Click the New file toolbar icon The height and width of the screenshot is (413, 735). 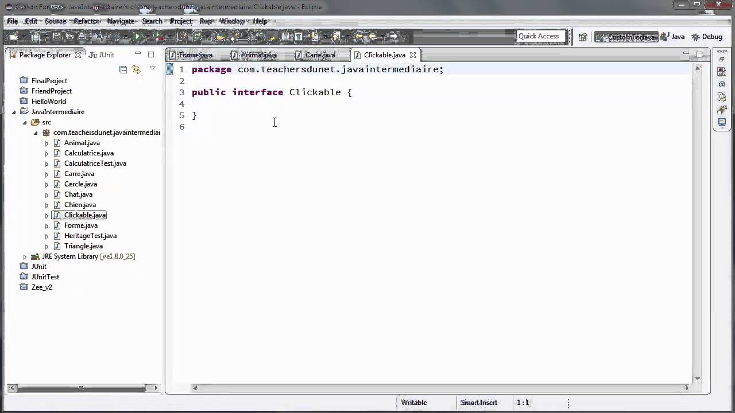point(14,37)
